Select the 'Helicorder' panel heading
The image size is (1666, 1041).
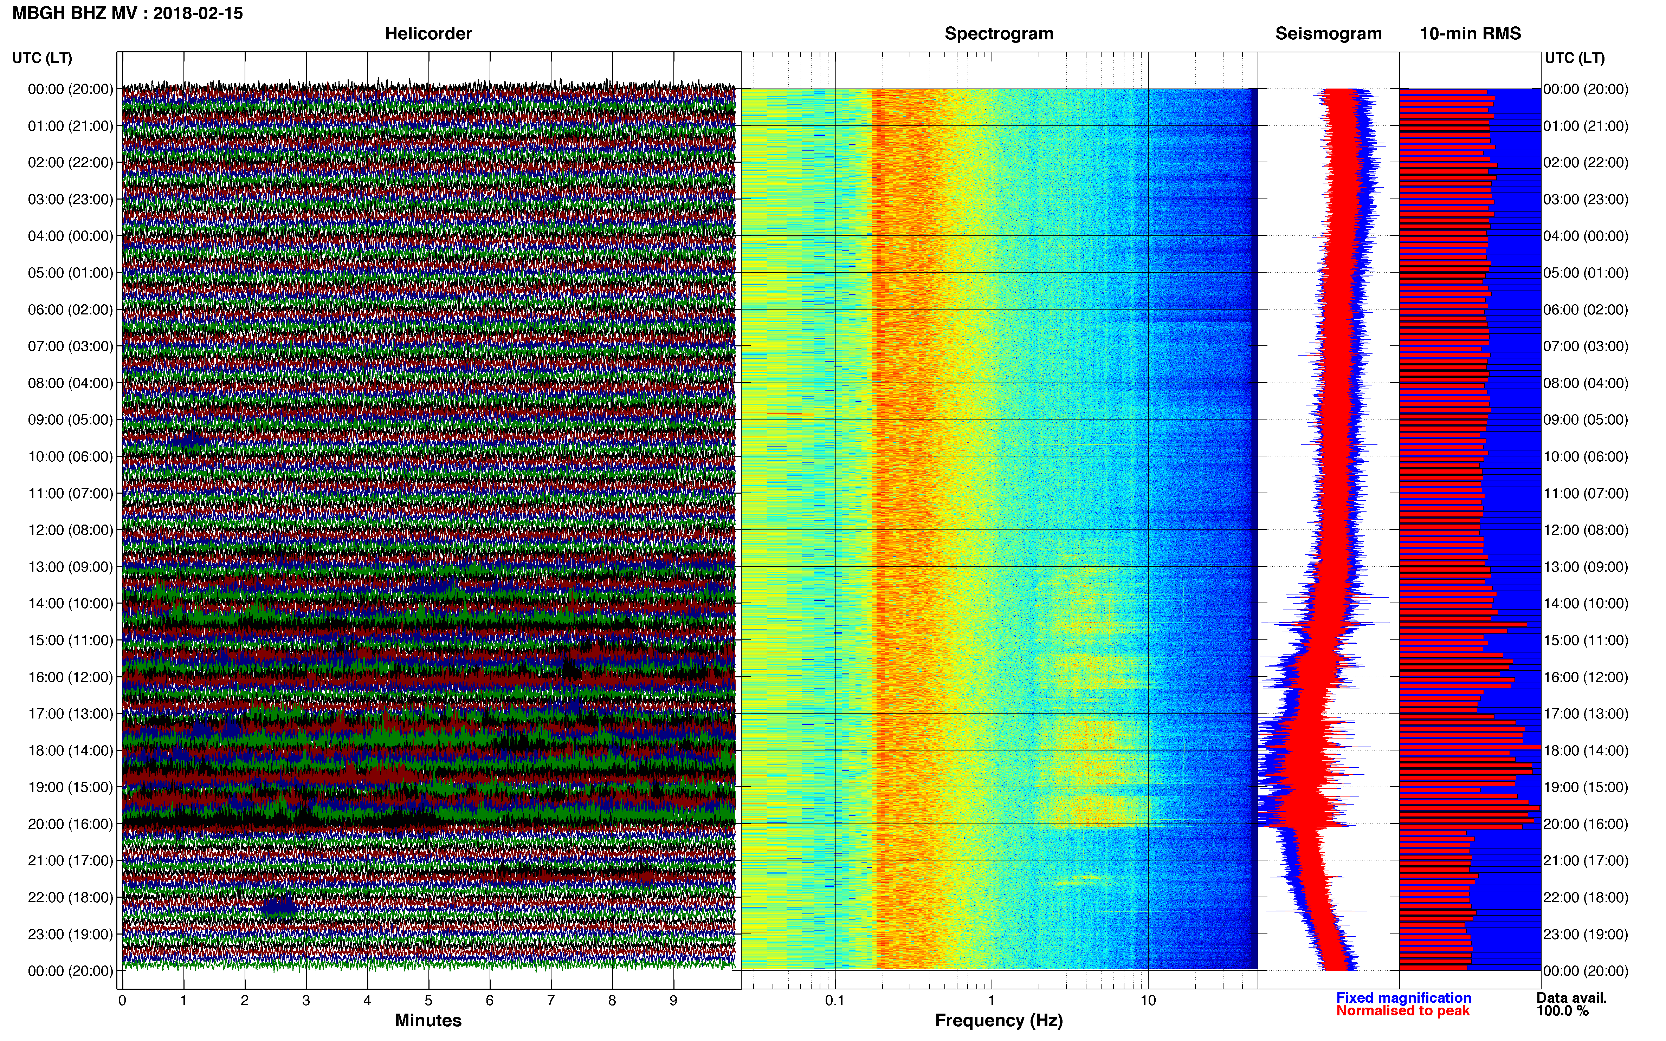pyautogui.click(x=428, y=33)
